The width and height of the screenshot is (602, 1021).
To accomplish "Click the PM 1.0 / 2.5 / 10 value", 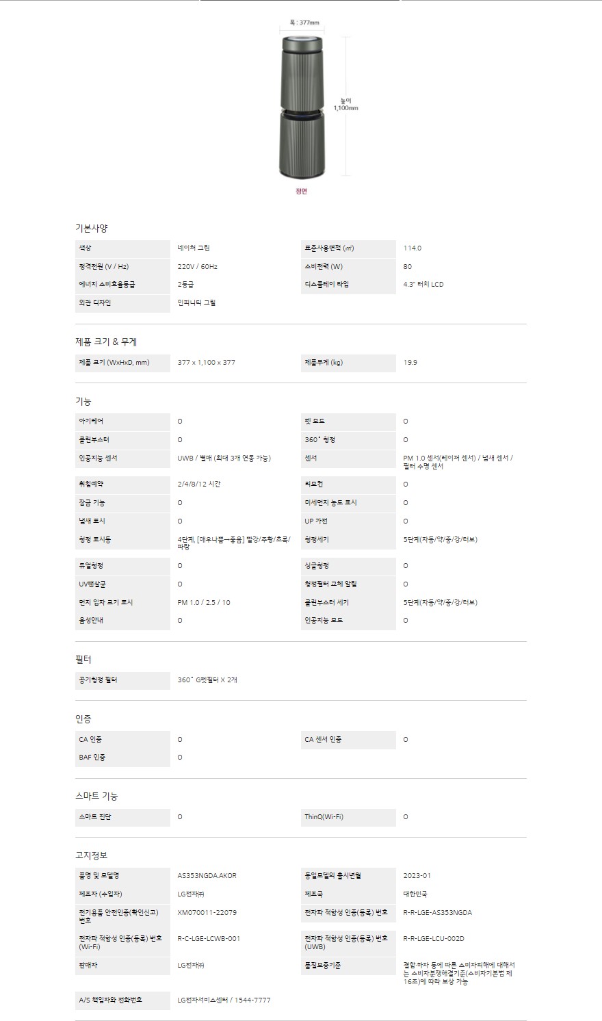I will click(x=204, y=603).
